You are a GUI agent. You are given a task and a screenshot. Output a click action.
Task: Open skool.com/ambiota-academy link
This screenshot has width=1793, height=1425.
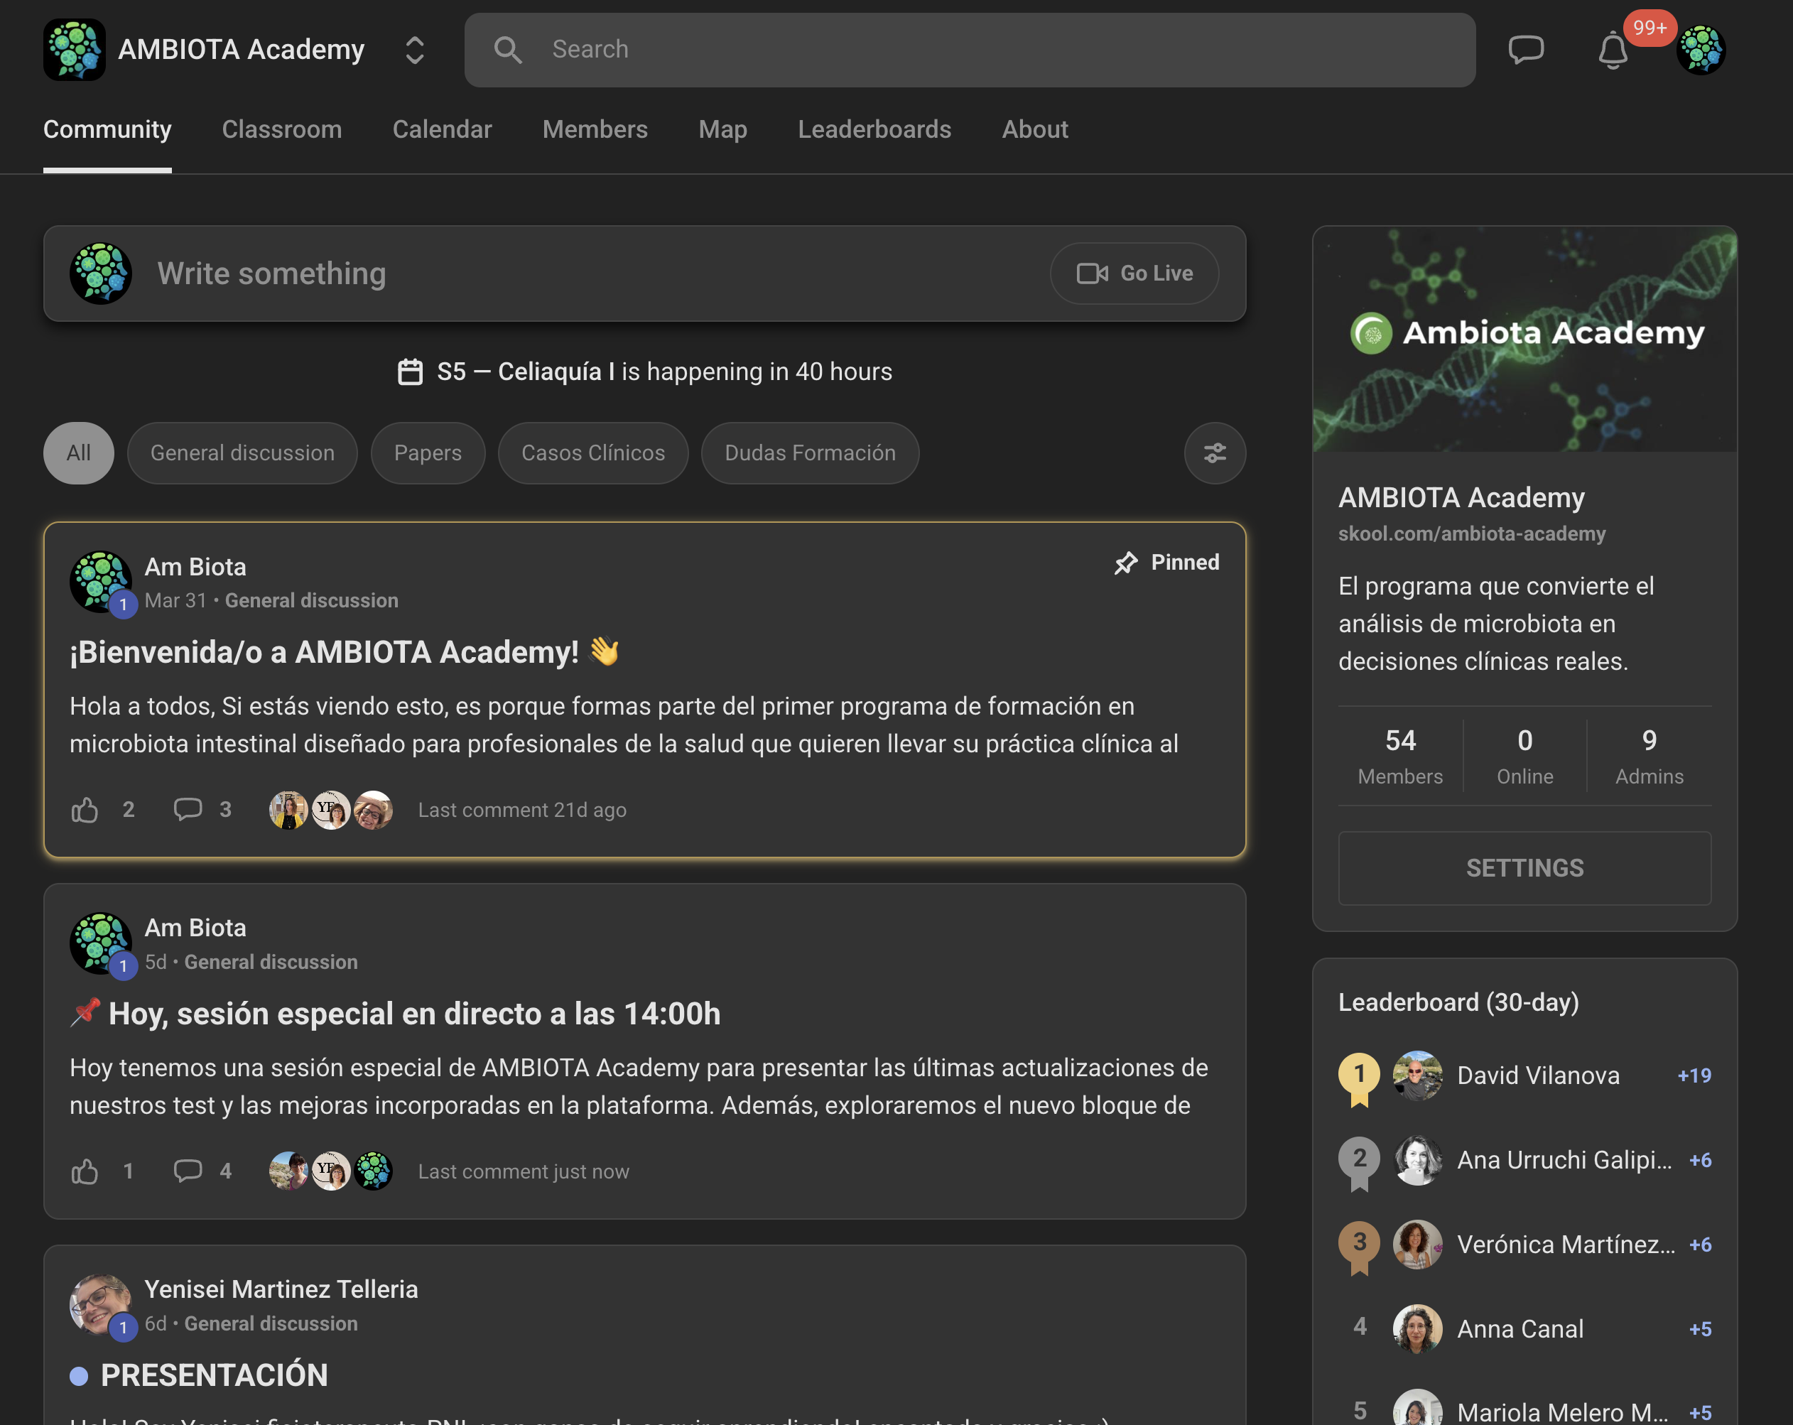[x=1472, y=533]
